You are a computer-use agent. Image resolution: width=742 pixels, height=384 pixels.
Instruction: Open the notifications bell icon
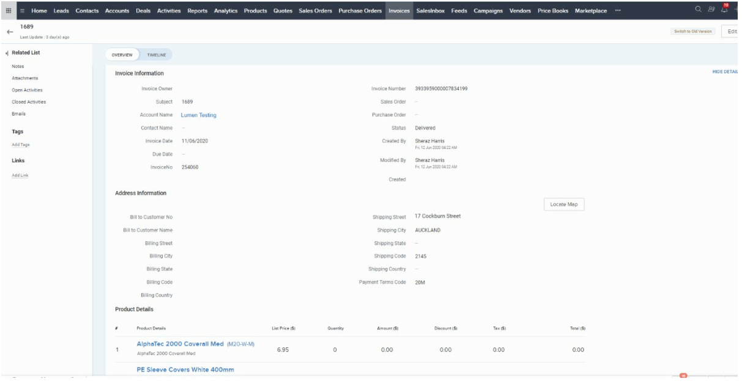coord(724,10)
